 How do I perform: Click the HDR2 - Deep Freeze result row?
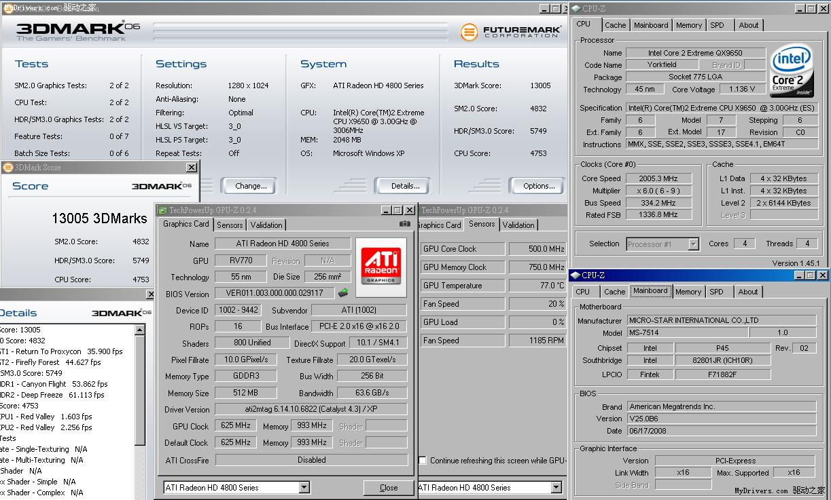tap(53, 395)
